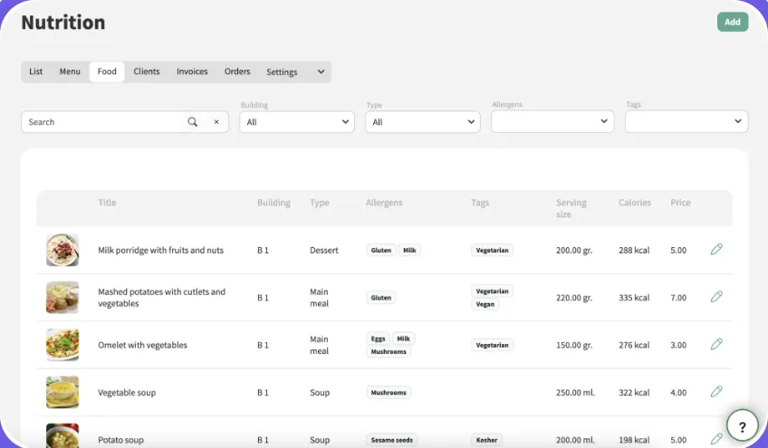Click the Milk allergen in Milk porridge row

point(409,250)
